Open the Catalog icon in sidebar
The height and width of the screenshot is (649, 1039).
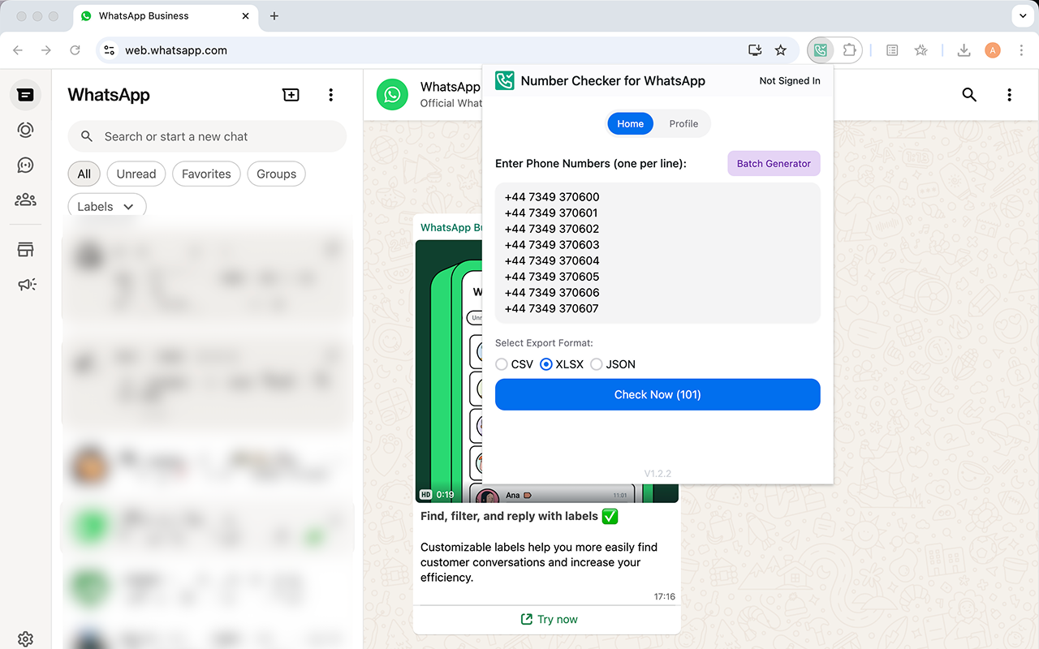(25, 249)
